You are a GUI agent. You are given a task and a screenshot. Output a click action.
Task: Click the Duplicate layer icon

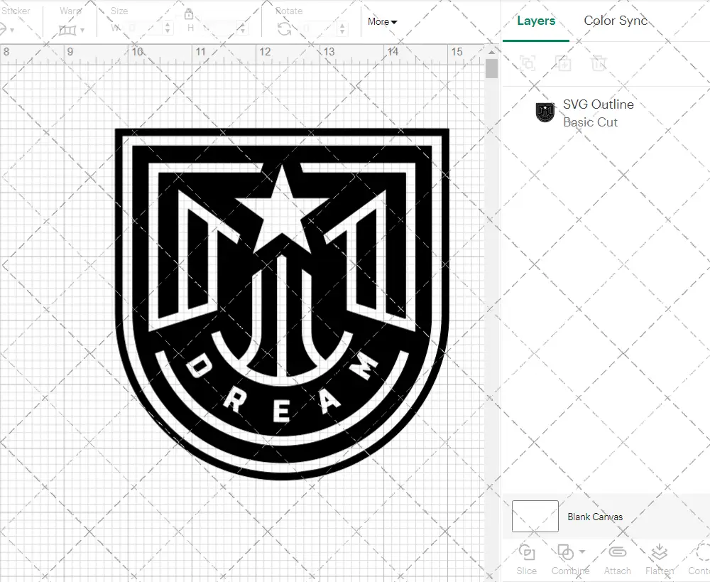click(x=564, y=63)
